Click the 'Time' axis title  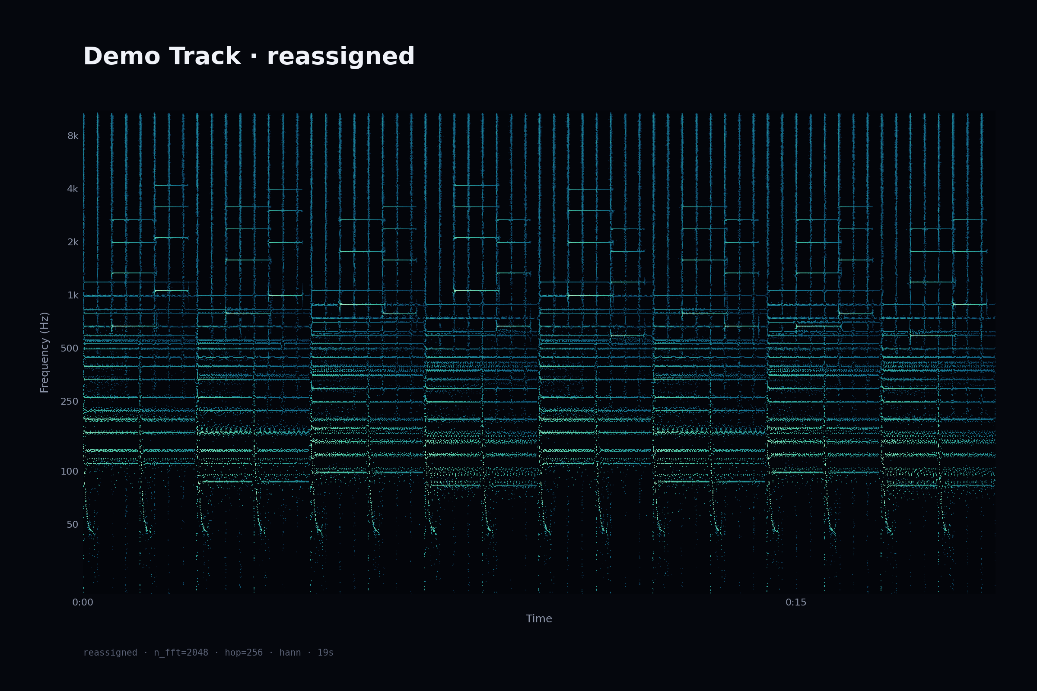(539, 619)
